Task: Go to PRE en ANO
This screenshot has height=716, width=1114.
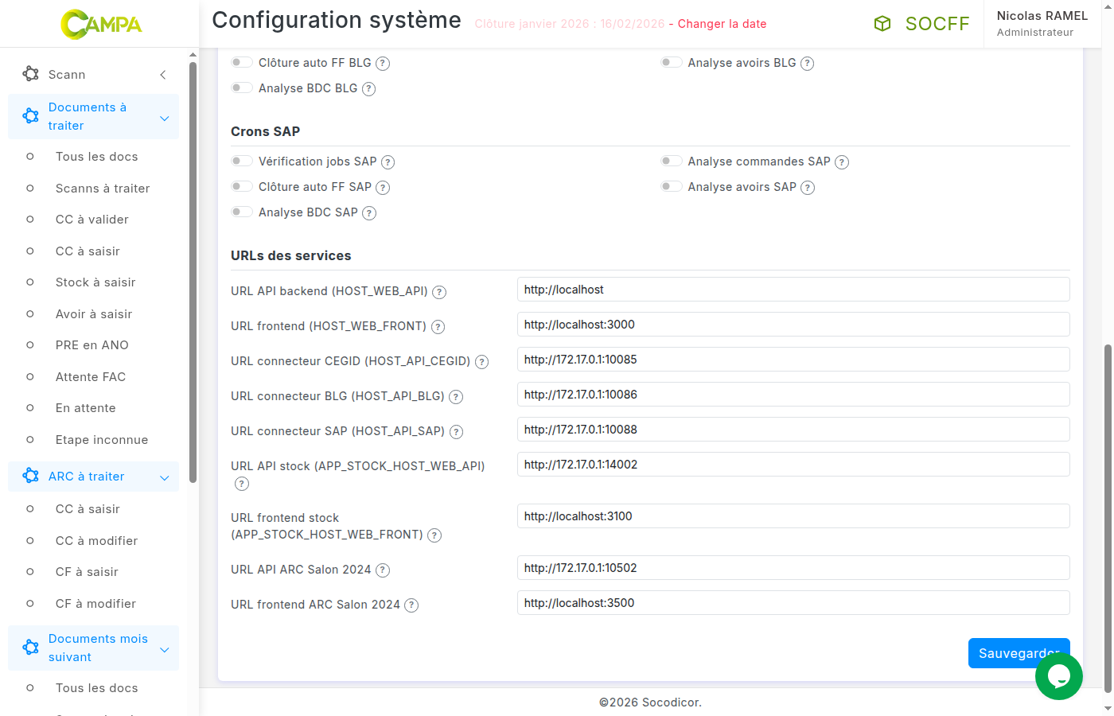Action: coord(93,345)
